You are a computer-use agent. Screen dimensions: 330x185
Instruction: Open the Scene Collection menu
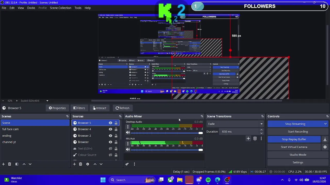point(61,8)
